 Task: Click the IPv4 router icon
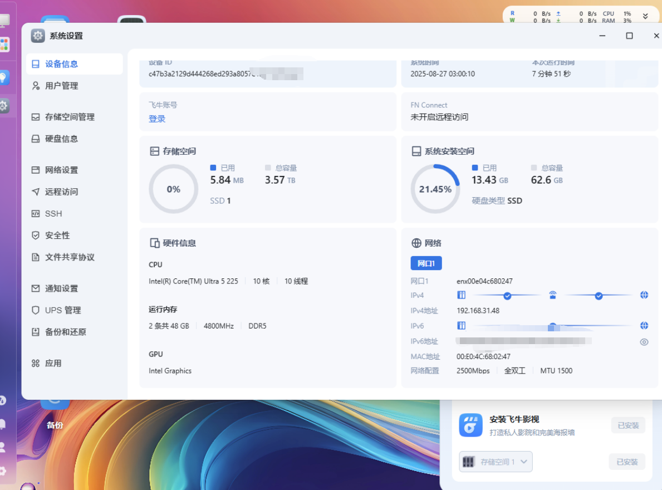[x=553, y=295]
